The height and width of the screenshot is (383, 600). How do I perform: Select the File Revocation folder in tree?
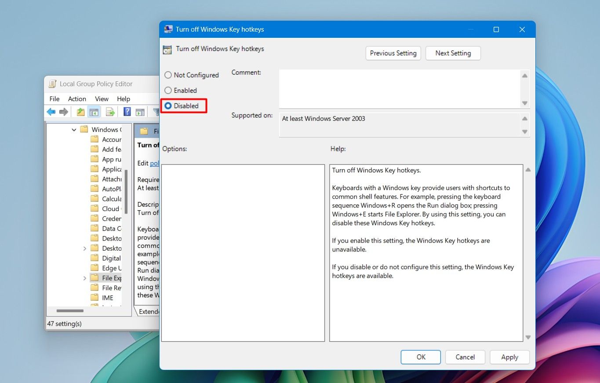(x=106, y=288)
